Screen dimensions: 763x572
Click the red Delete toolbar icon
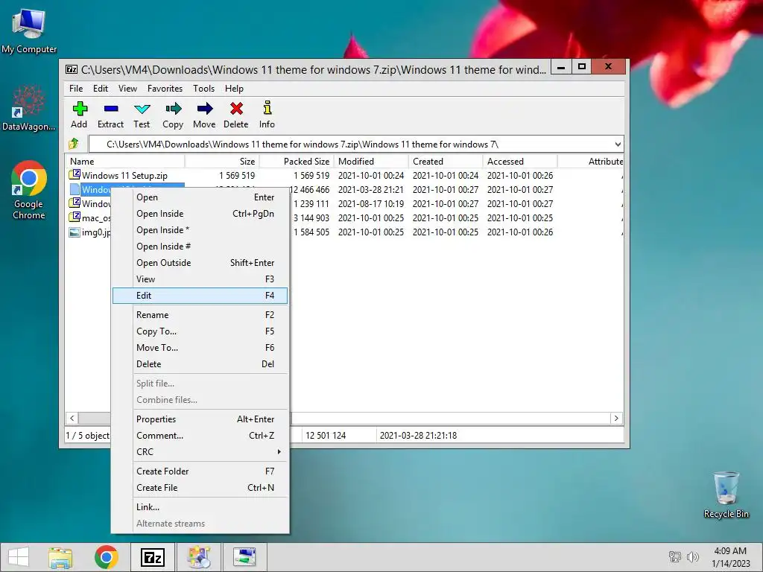(236, 109)
